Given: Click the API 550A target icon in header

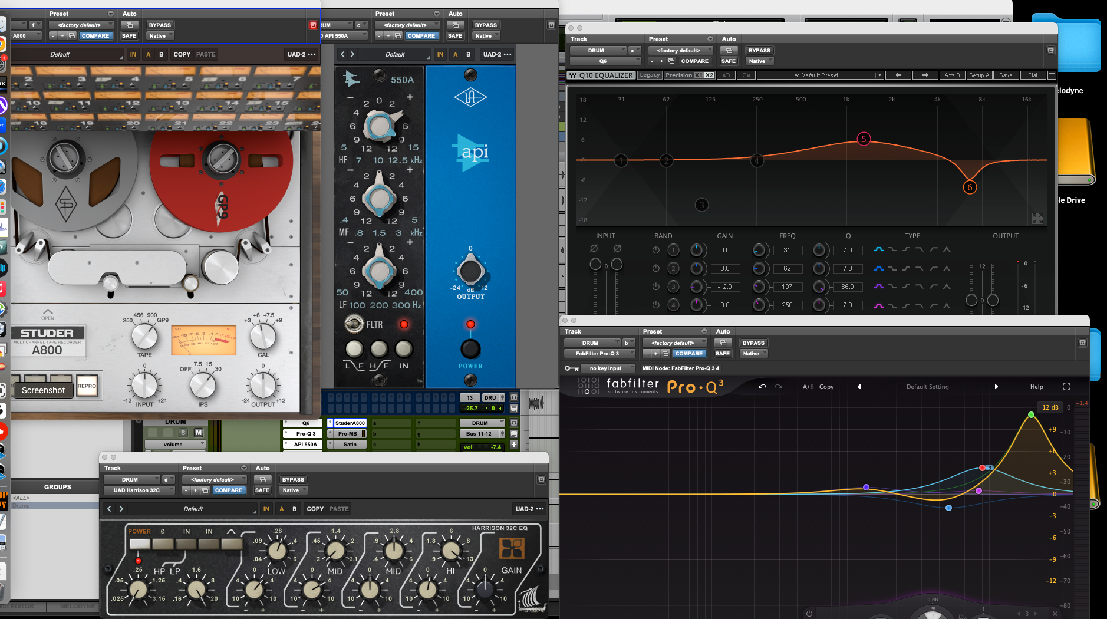Looking at the screenshot, I should (551, 25).
